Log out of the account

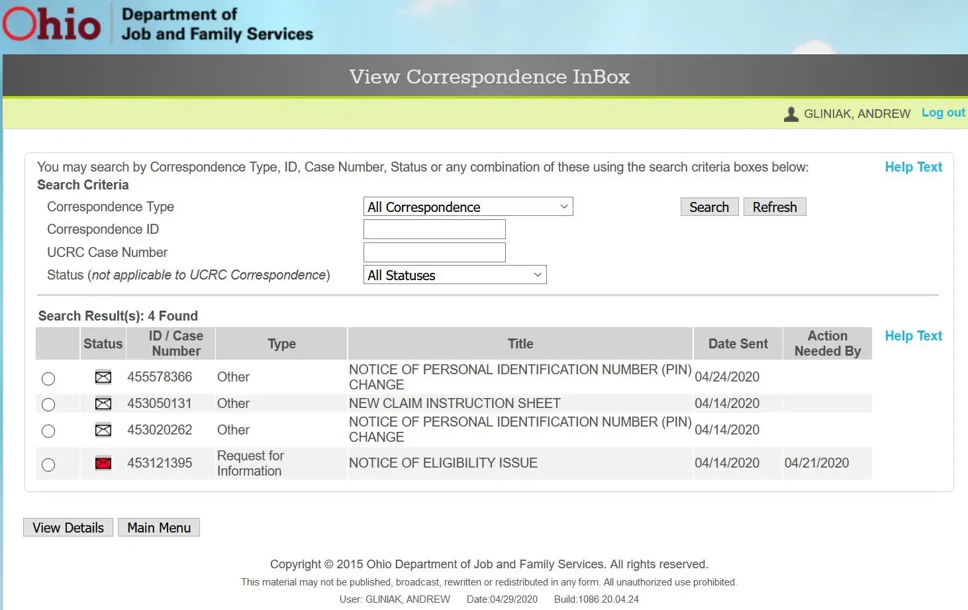(x=943, y=113)
